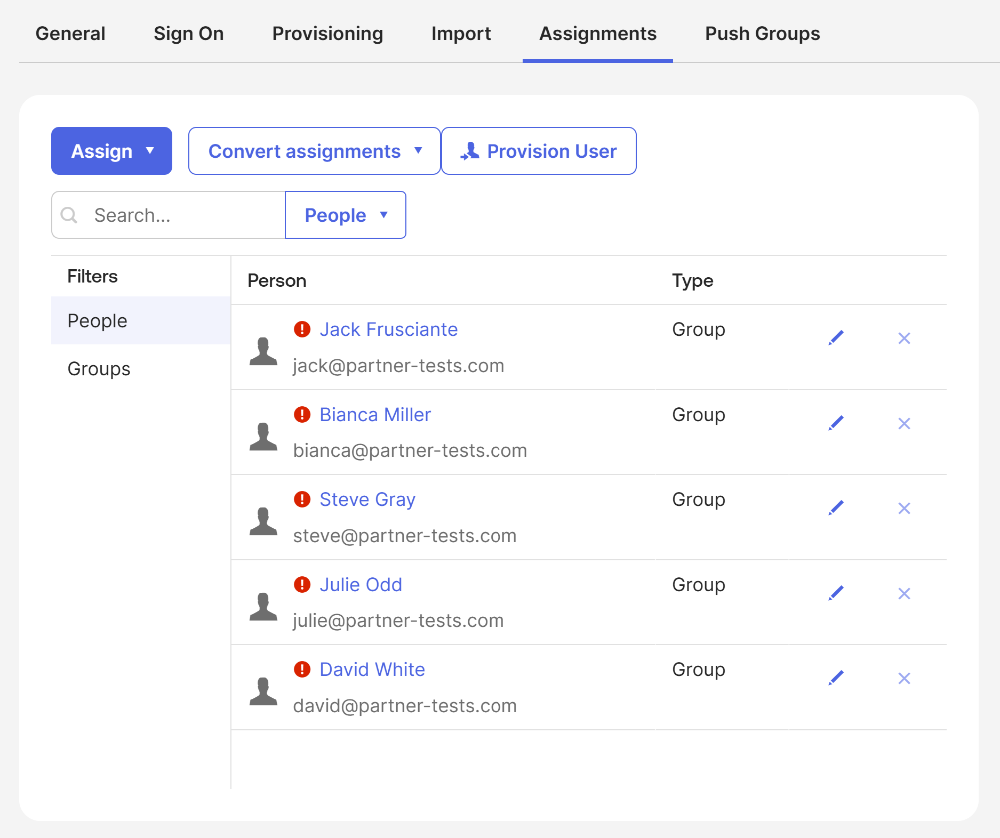
Task: Select the Groups filter in sidebar
Action: click(141, 368)
